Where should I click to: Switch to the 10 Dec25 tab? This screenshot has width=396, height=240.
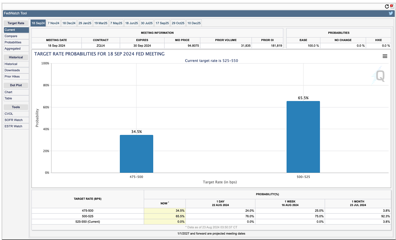(194, 23)
